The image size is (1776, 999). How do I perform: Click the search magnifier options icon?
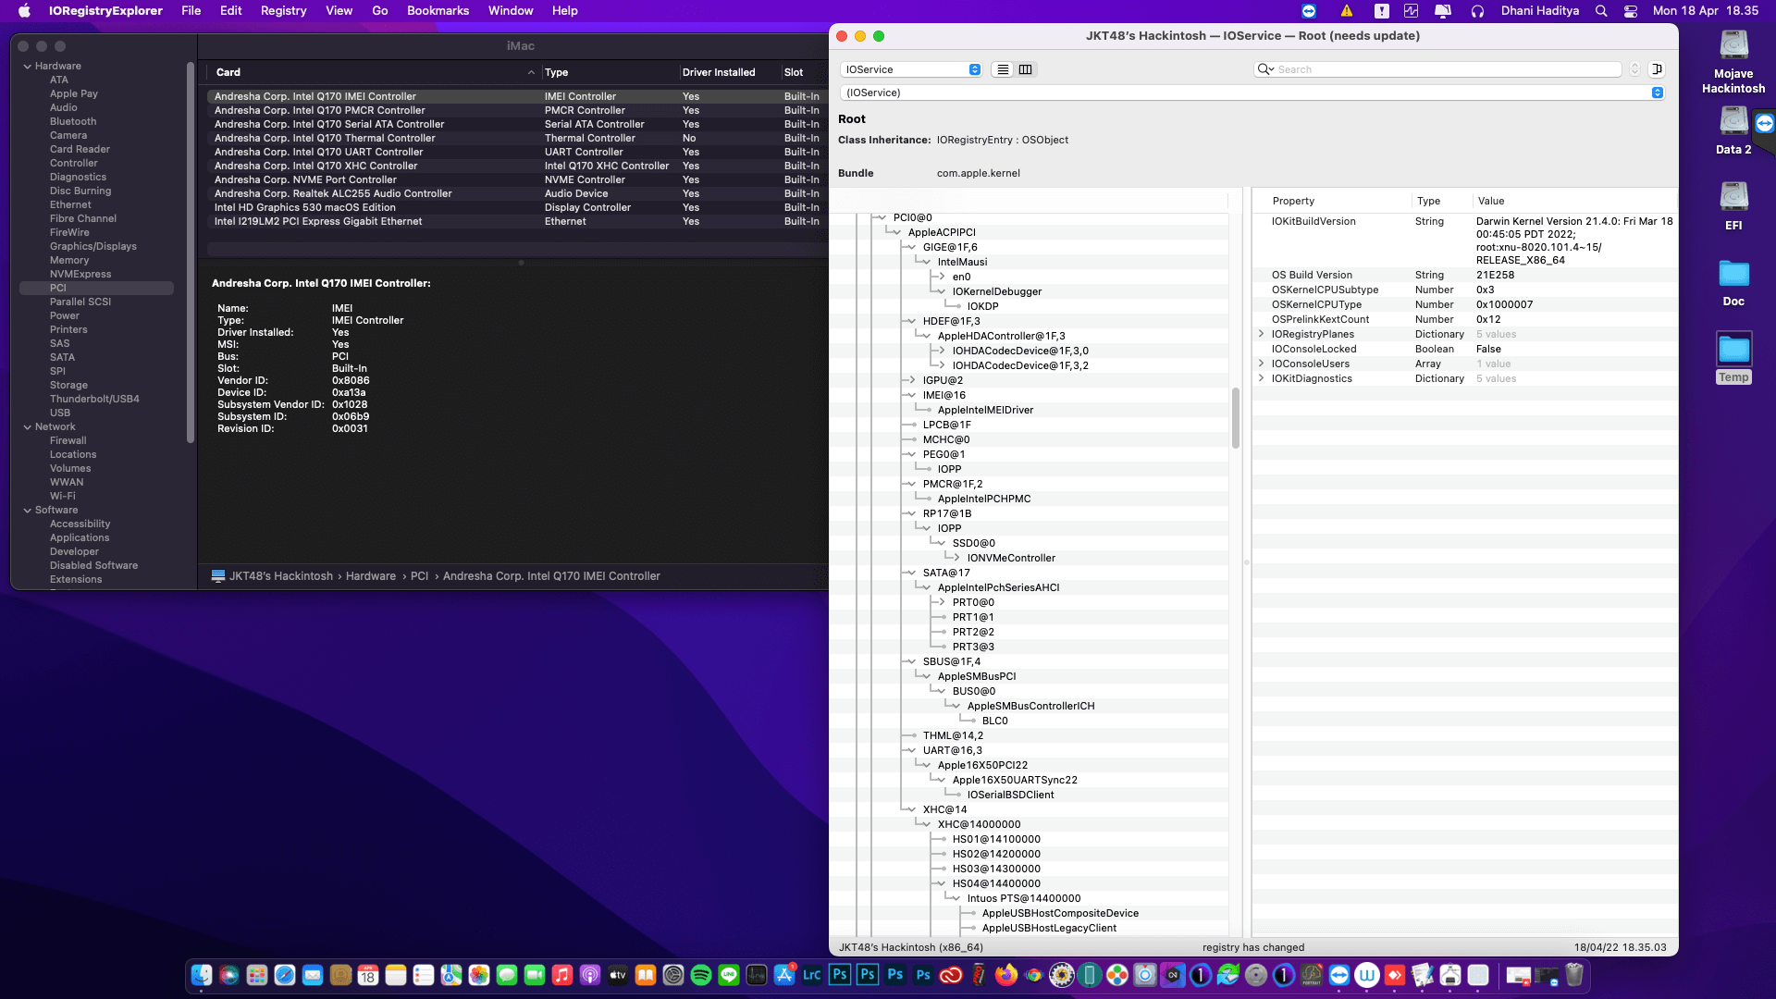coord(1265,69)
